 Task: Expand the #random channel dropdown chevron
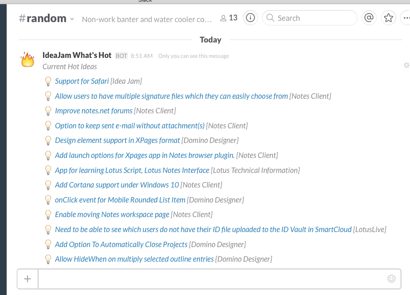pyautogui.click(x=72, y=19)
